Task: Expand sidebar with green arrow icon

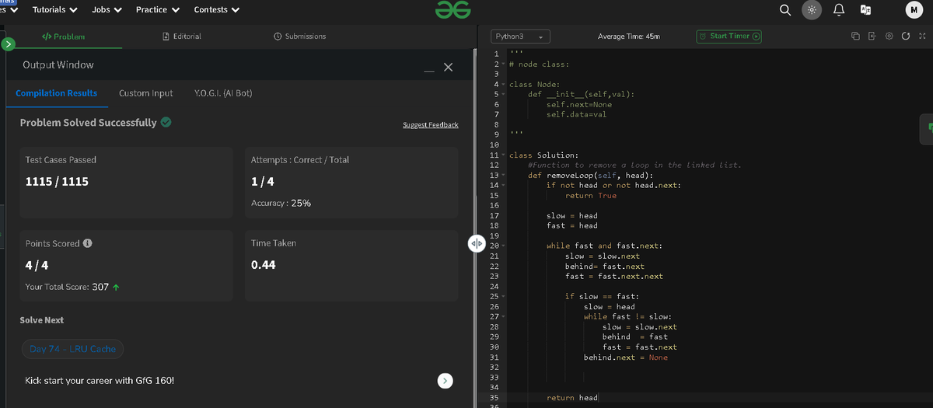Action: [x=9, y=44]
